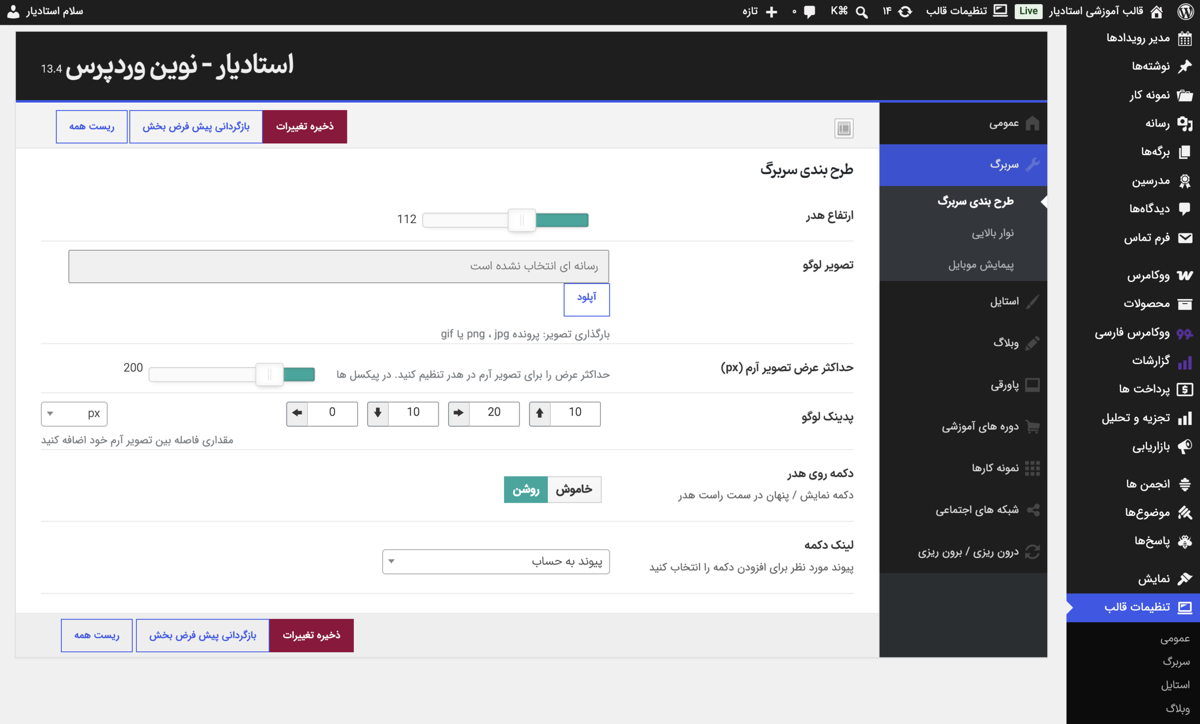Image resolution: width=1200 pixels, height=724 pixels.
Task: Open the Live badge in the admin bar
Action: (x=1028, y=11)
